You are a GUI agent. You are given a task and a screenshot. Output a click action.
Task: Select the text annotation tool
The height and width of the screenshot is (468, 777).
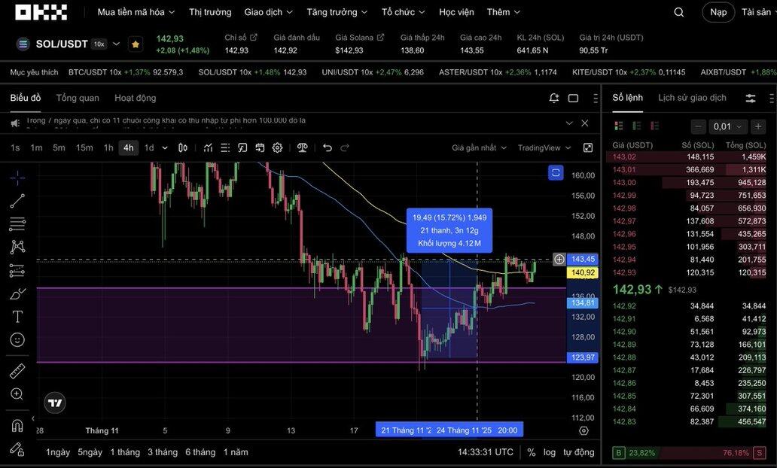tap(17, 316)
